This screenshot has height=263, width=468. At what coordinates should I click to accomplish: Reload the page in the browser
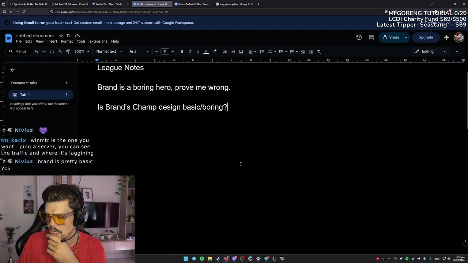(x=24, y=12)
